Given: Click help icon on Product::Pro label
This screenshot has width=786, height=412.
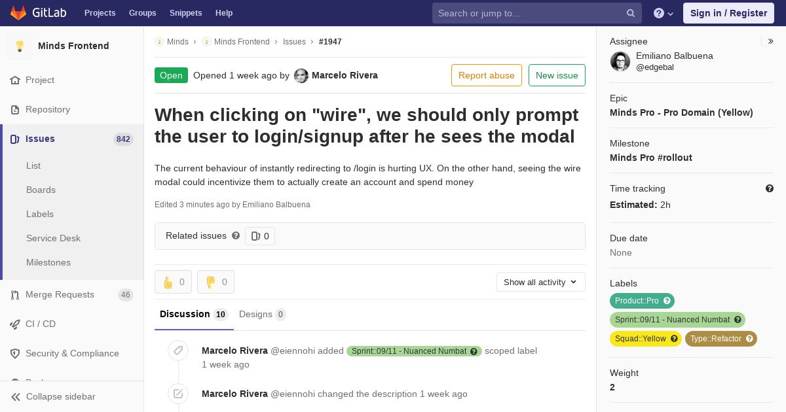Looking at the screenshot, I should pyautogui.click(x=667, y=301).
